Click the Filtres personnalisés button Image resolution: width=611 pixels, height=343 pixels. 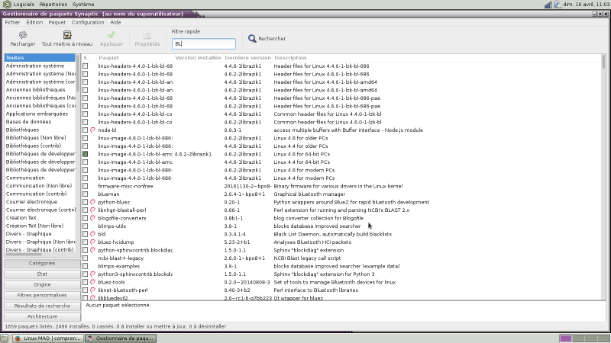tap(42, 296)
